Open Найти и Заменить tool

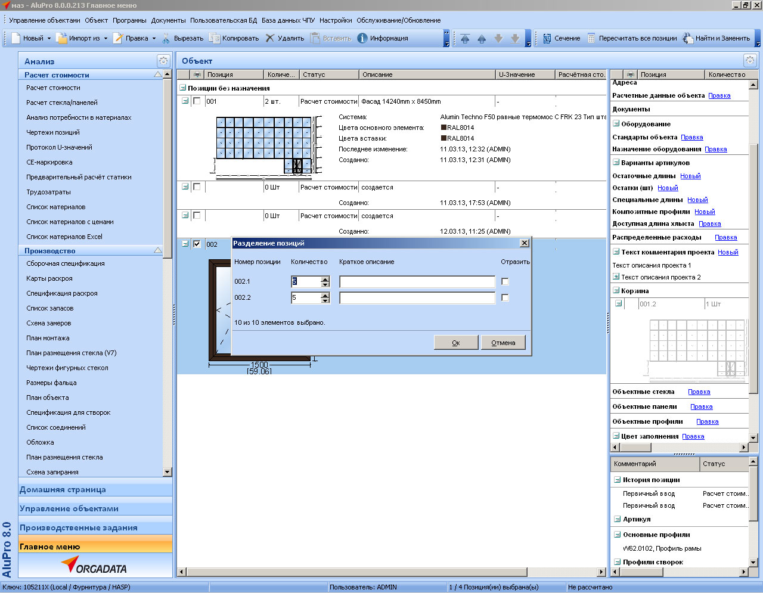pyautogui.click(x=688, y=38)
